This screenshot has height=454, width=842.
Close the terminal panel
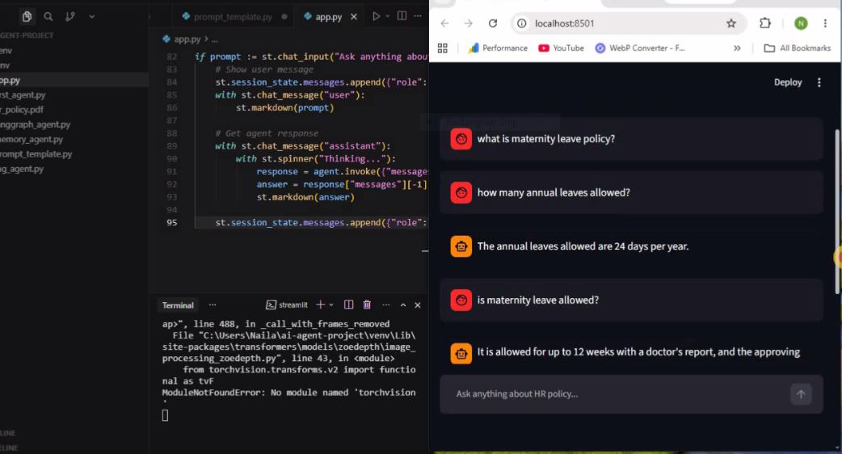click(x=417, y=305)
